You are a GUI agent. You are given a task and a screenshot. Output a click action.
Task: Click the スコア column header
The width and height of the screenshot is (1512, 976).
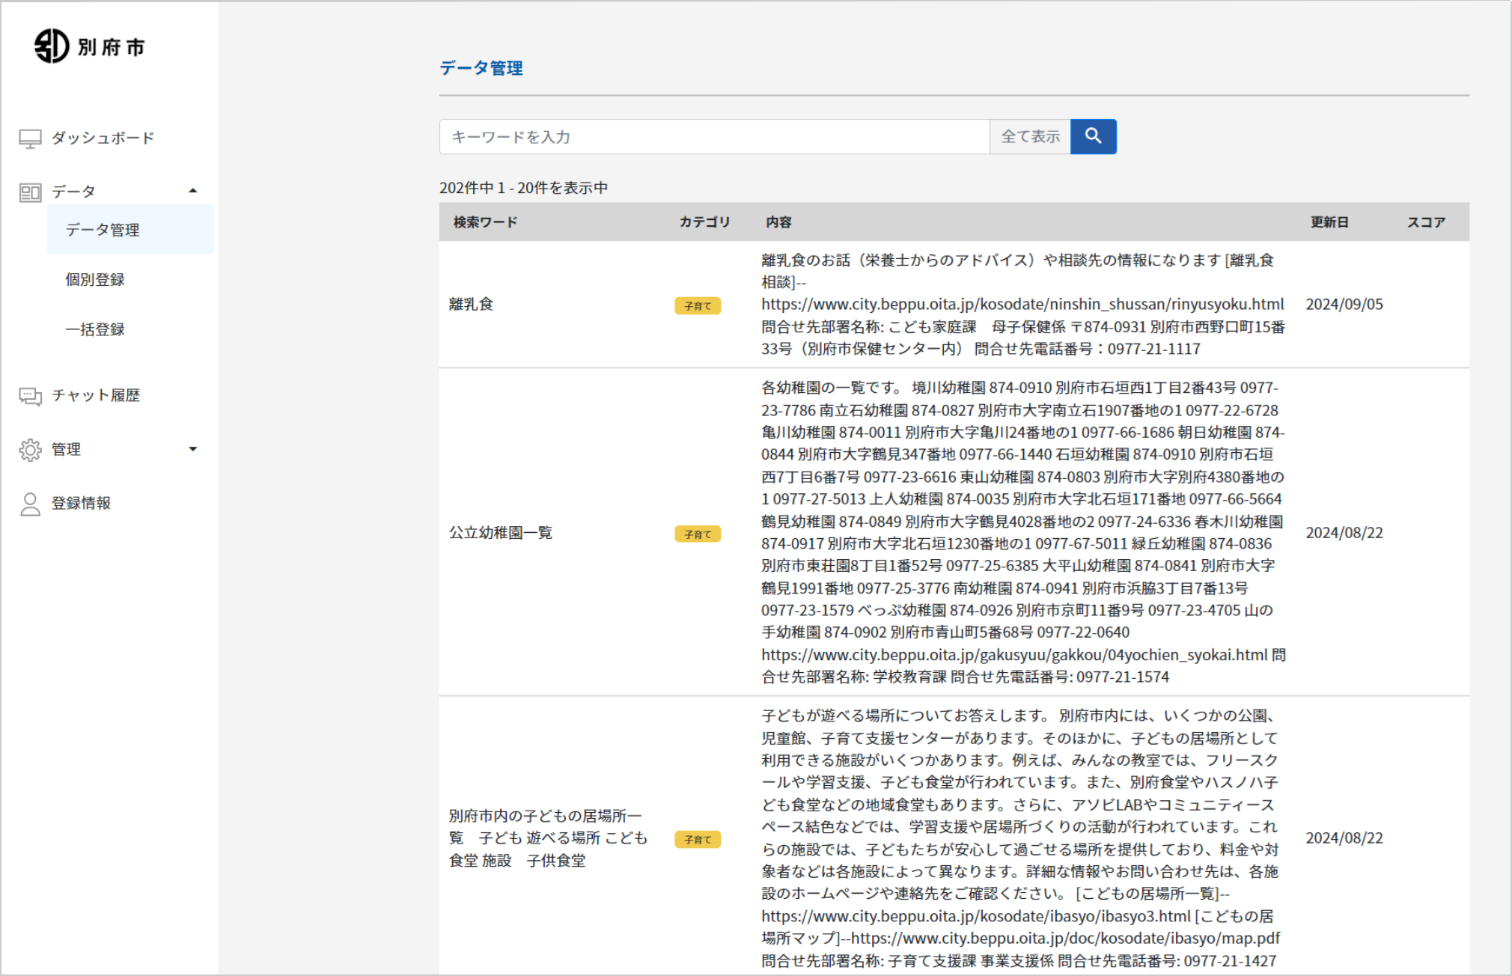(1425, 222)
